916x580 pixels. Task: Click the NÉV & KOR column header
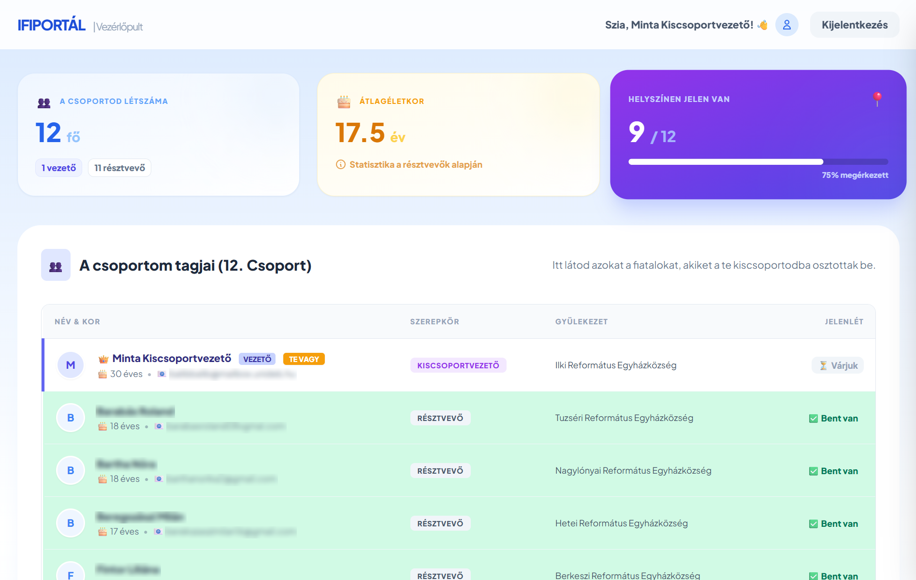[77, 322]
